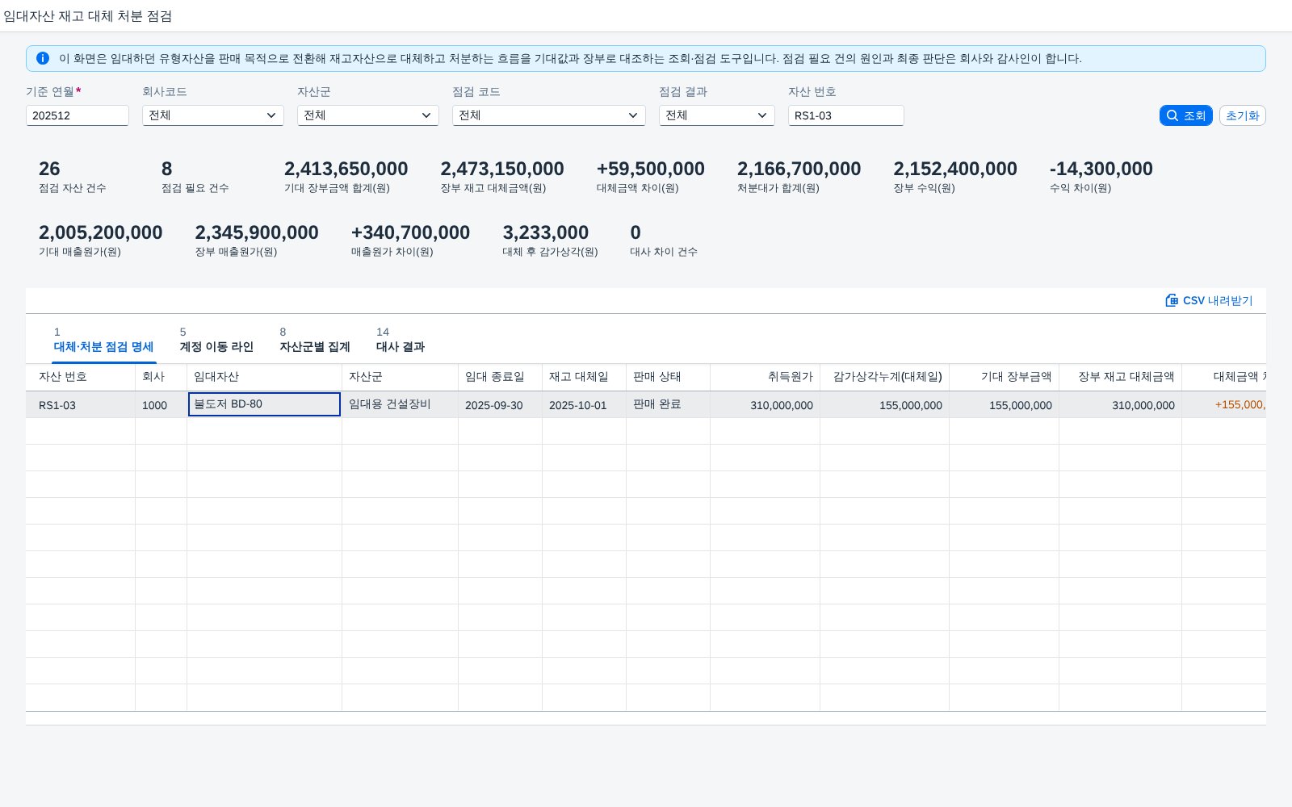Reset filters with 초기화 button
The image size is (1292, 807).
[1242, 115]
